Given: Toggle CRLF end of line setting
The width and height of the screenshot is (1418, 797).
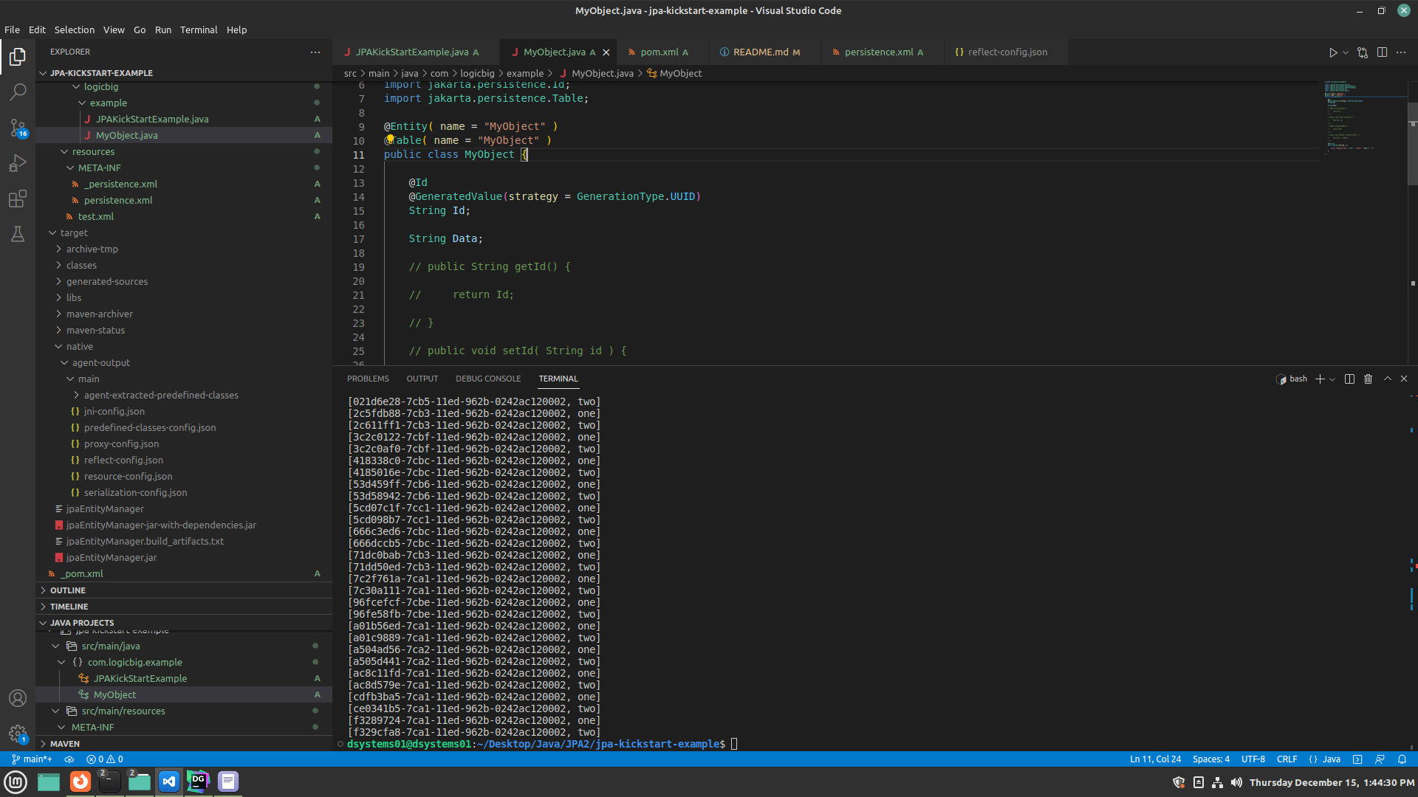Looking at the screenshot, I should (x=1287, y=759).
